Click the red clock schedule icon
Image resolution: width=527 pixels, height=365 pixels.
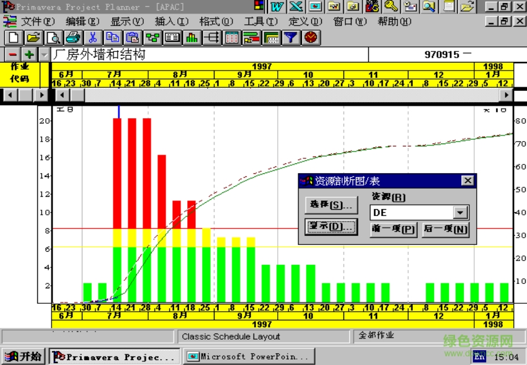(x=310, y=37)
